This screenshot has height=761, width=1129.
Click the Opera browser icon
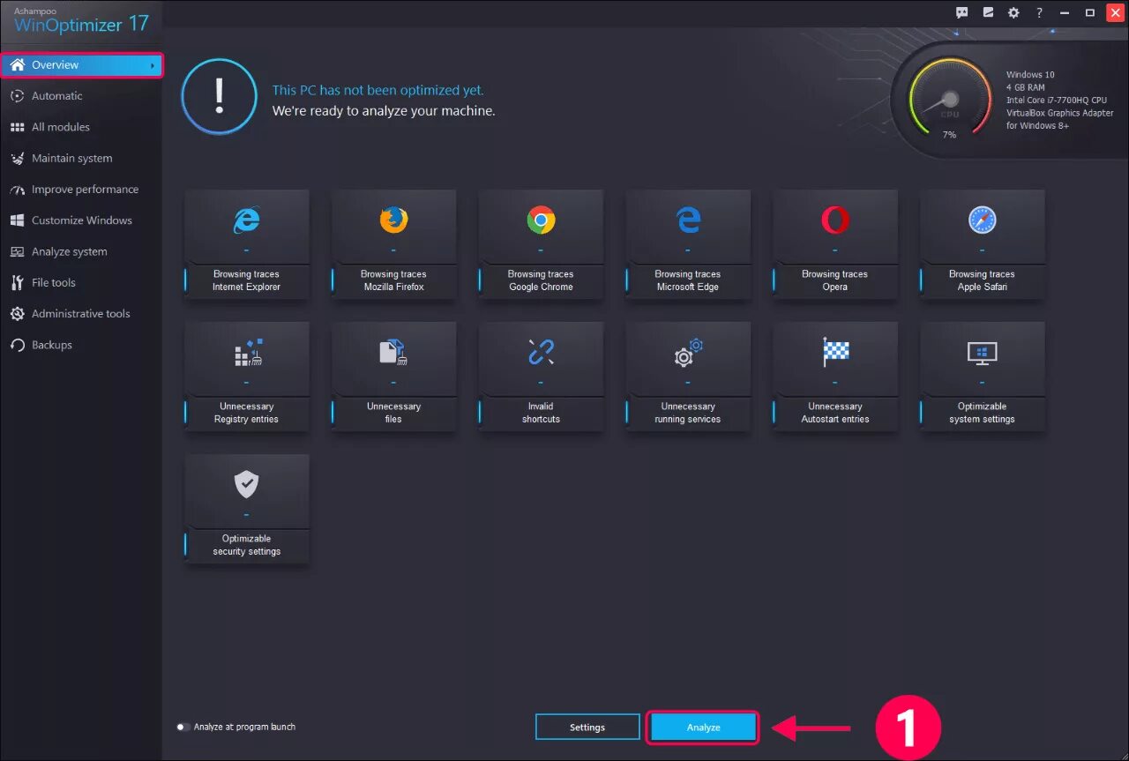[x=834, y=220]
